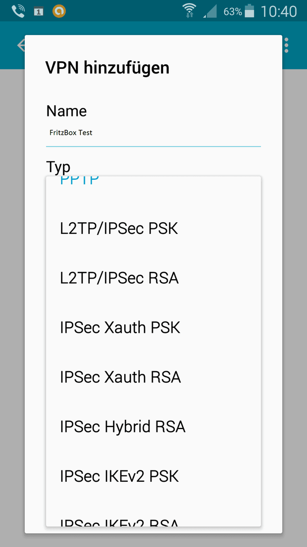Choose L2TP/IPSec PSK as VPN type

[x=153, y=229]
